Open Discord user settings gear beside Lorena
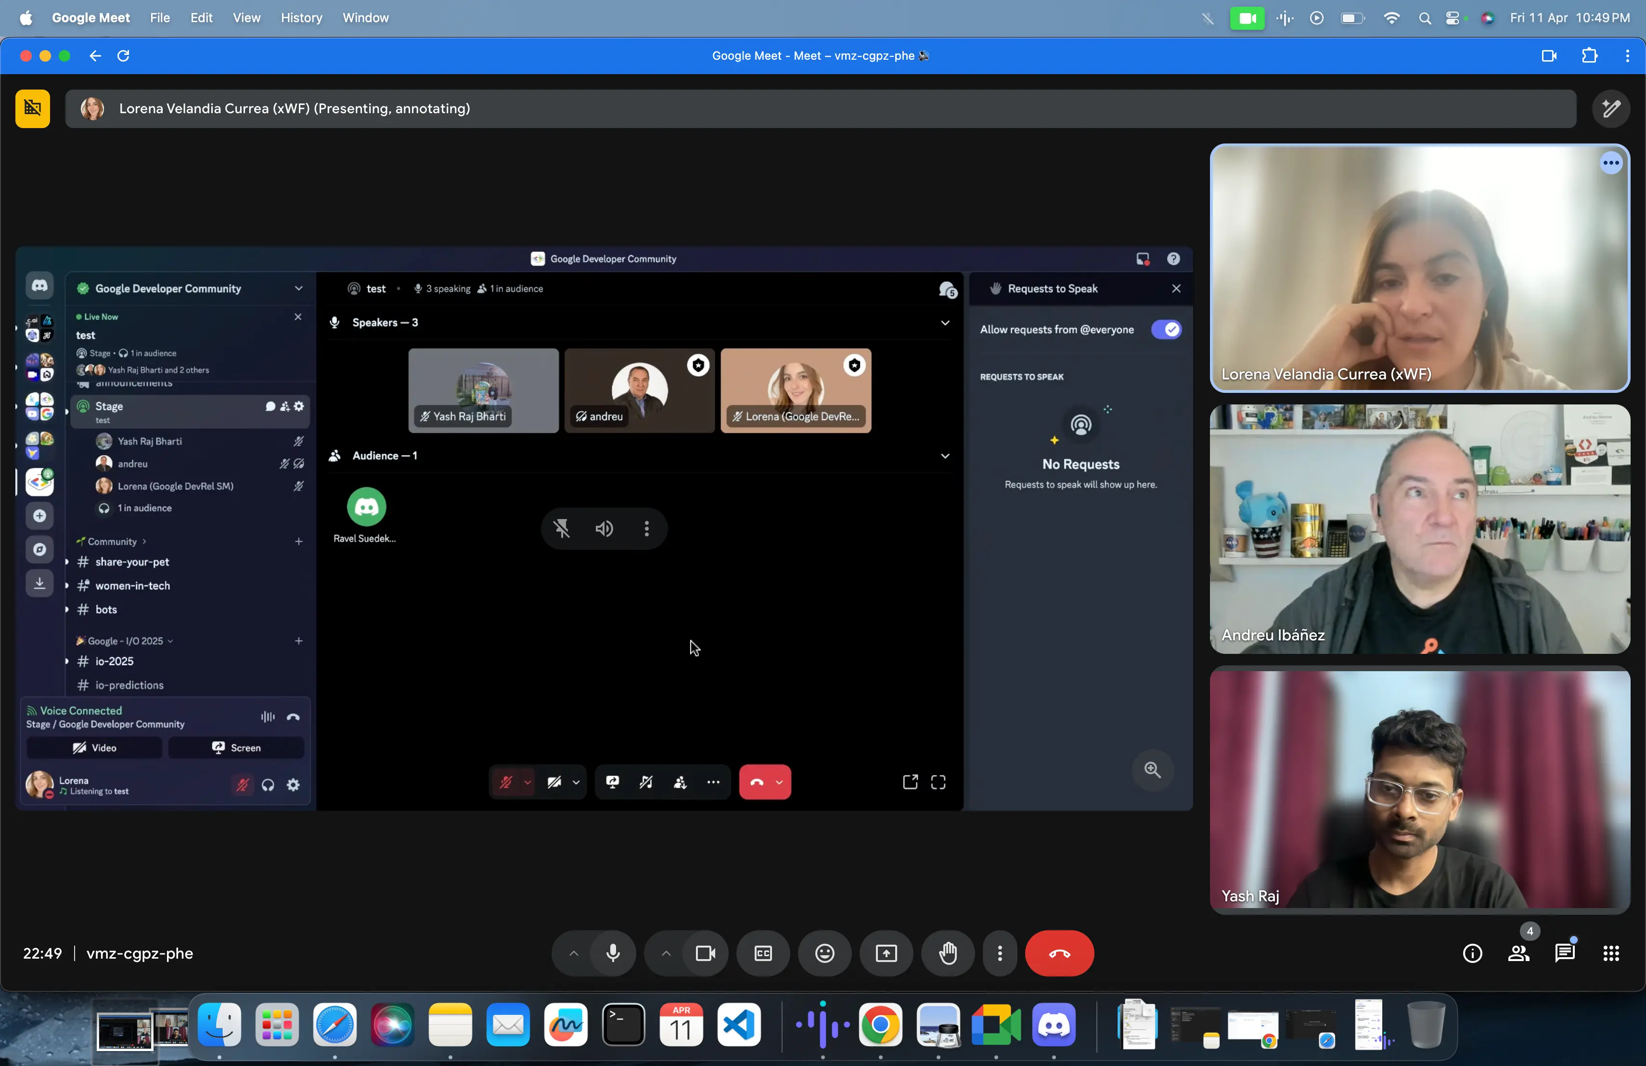Screen dimensions: 1646x1066 [x=293, y=784]
